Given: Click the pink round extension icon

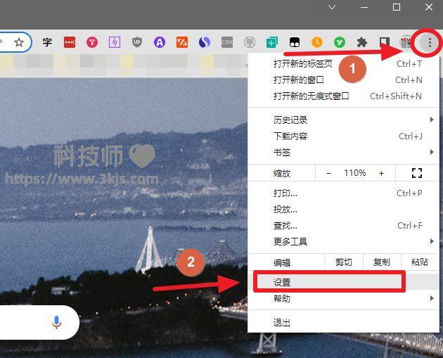Looking at the screenshot, I should point(92,42).
